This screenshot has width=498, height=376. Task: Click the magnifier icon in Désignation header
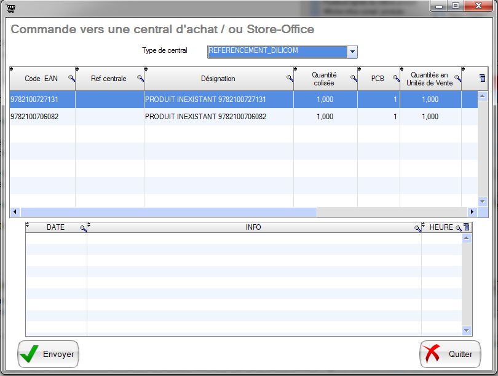(290, 79)
